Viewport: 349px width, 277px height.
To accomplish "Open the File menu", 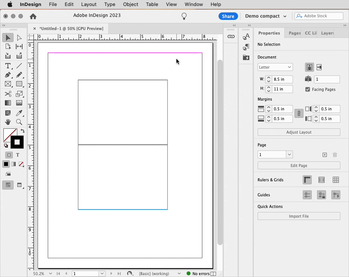I will [53, 5].
